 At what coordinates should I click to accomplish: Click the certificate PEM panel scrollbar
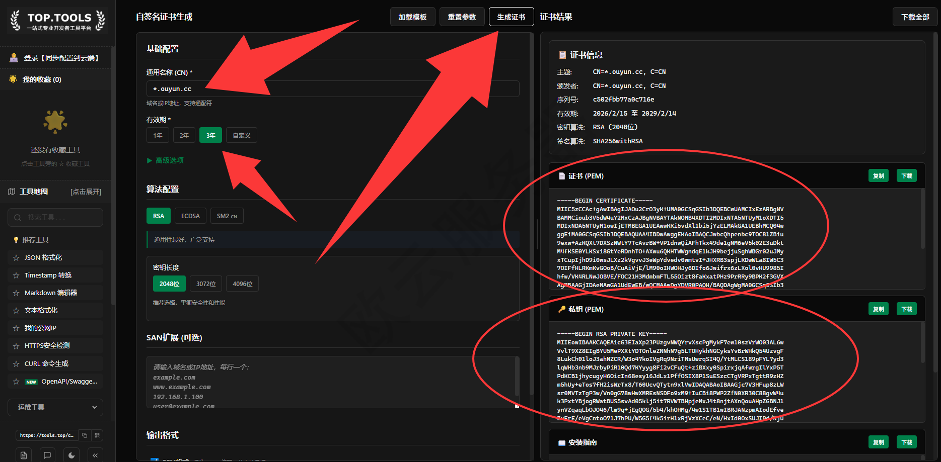(x=922, y=219)
